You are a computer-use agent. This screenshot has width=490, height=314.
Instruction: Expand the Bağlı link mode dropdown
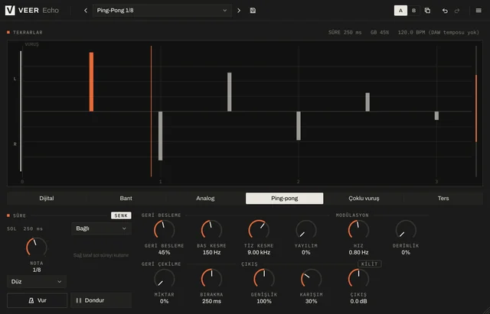pyautogui.click(x=101, y=228)
